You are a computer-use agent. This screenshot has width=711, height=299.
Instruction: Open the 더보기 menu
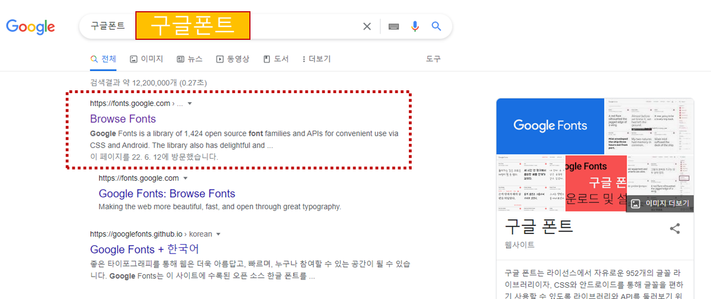[317, 59]
